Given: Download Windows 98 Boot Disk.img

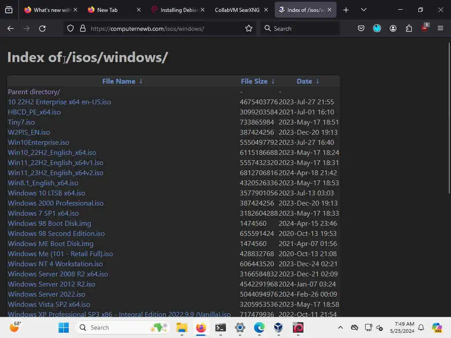Looking at the screenshot, I should pyautogui.click(x=49, y=223).
